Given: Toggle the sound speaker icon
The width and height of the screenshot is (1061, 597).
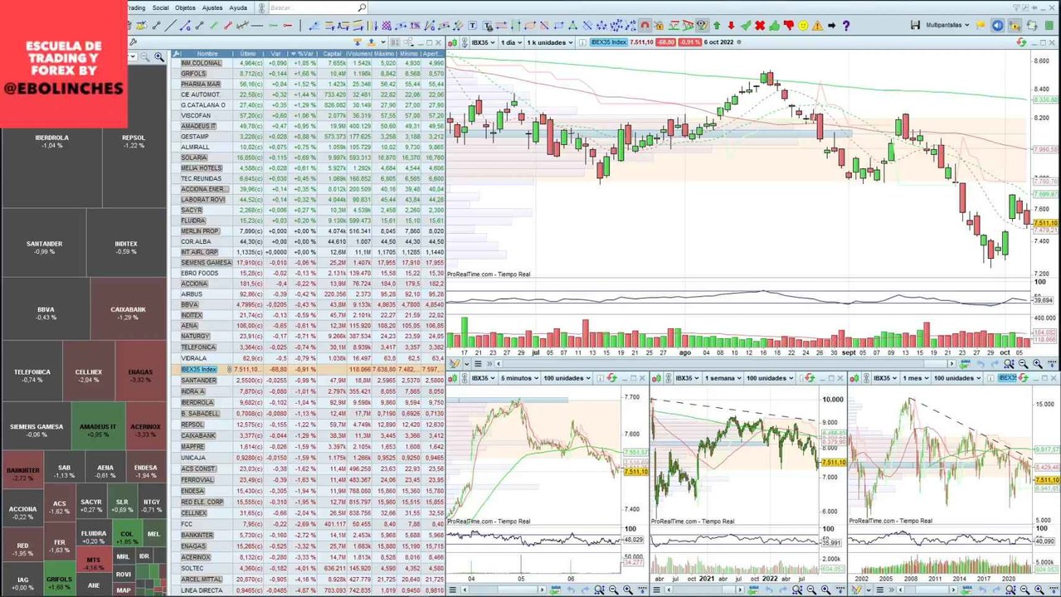Looking at the screenshot, I should click(997, 26).
